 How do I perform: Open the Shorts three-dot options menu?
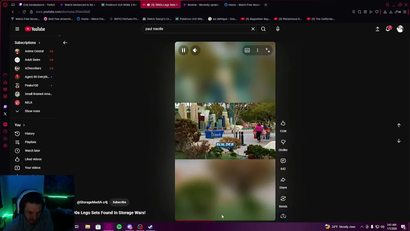pos(258,50)
